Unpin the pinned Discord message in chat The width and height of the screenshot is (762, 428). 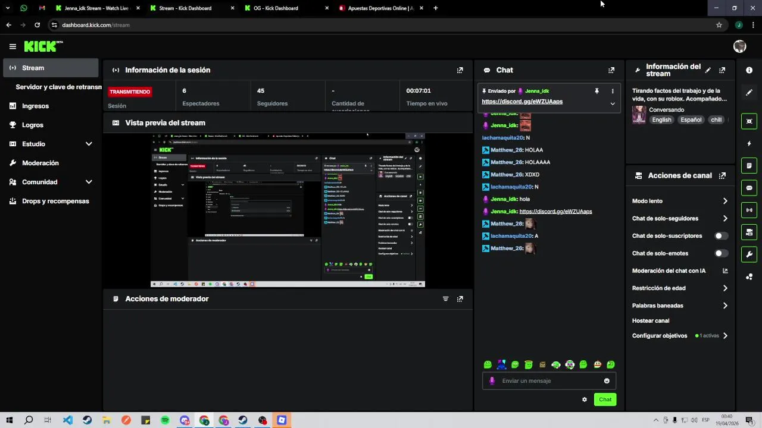[x=597, y=91]
